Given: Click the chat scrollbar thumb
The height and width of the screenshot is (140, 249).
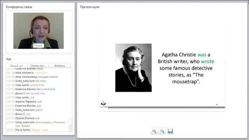Looking at the screenshot, I should point(70,121).
